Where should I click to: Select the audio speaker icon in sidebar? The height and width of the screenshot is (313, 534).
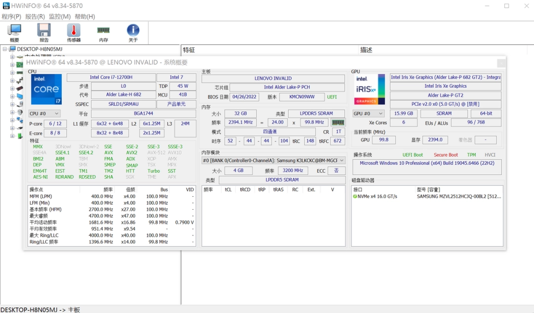(x=20, y=112)
